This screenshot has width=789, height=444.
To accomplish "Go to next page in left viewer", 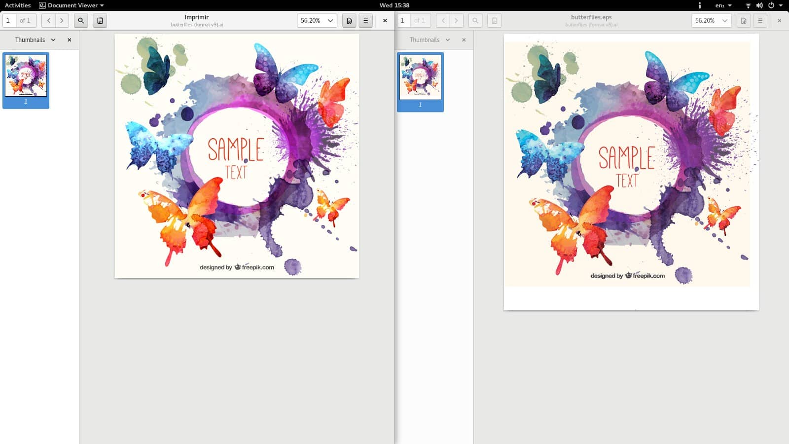I will (62, 21).
